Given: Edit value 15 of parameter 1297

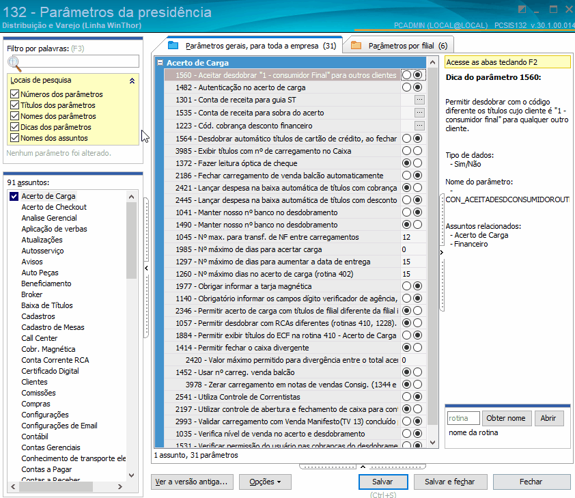Looking at the screenshot, I should tap(413, 262).
